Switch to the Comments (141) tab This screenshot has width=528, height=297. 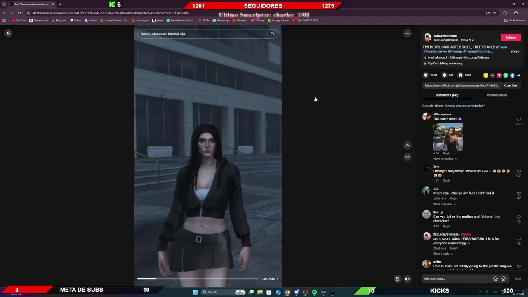click(x=447, y=95)
